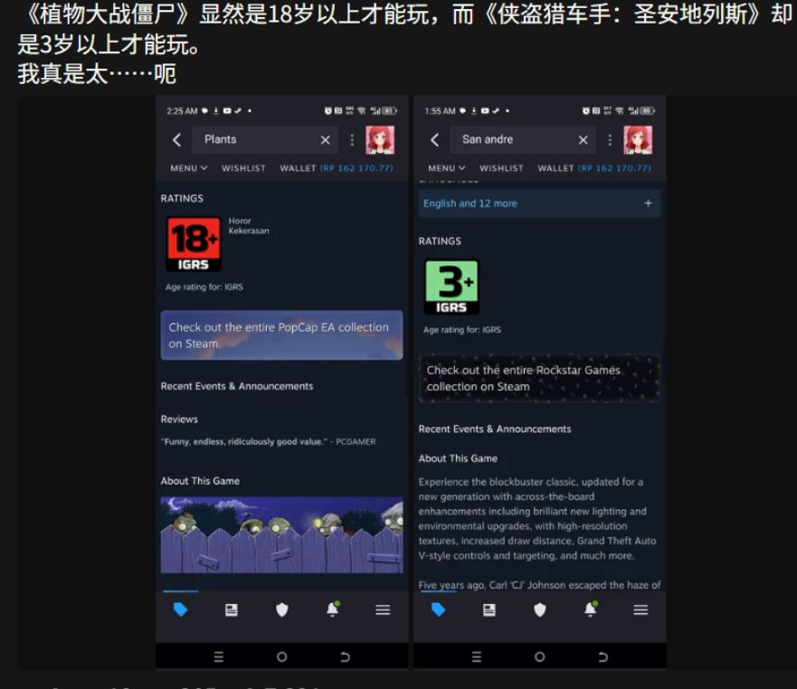Viewport: 797px width, 689px height.
Task: Open News tab on right phone
Action: click(x=489, y=609)
